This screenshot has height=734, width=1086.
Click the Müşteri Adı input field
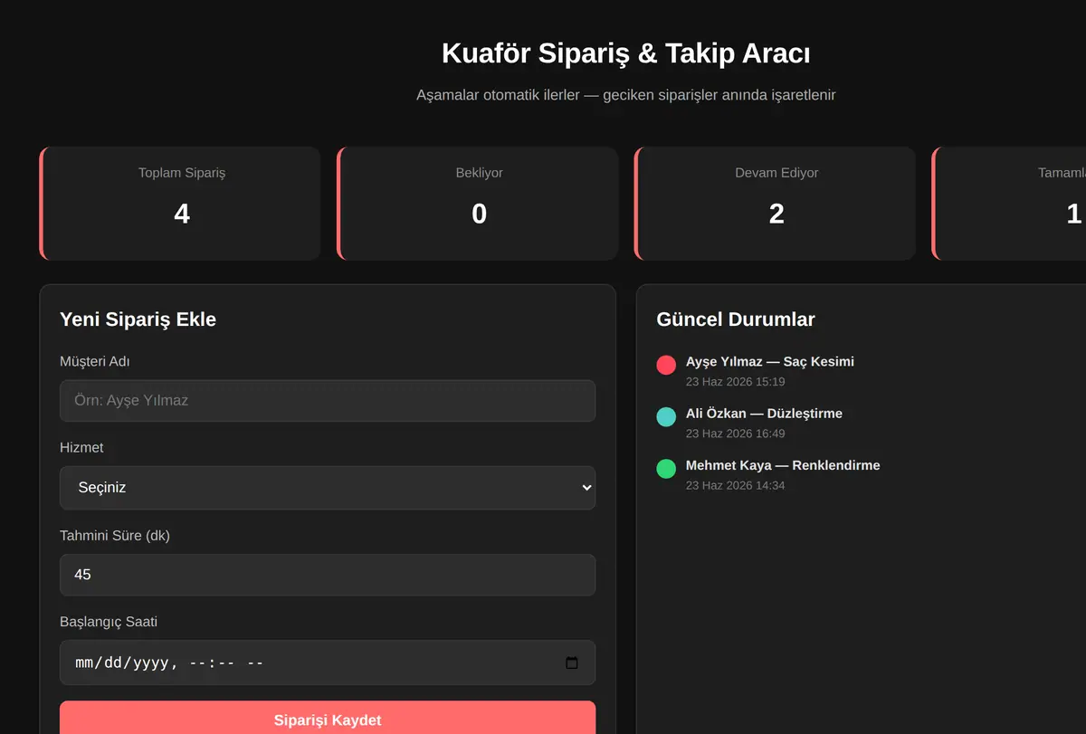328,400
